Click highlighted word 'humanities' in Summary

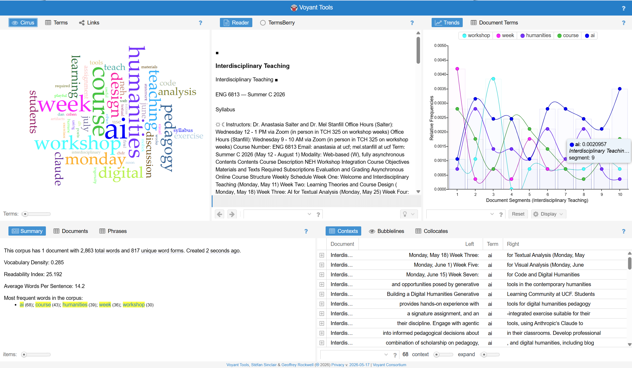pyautogui.click(x=75, y=305)
